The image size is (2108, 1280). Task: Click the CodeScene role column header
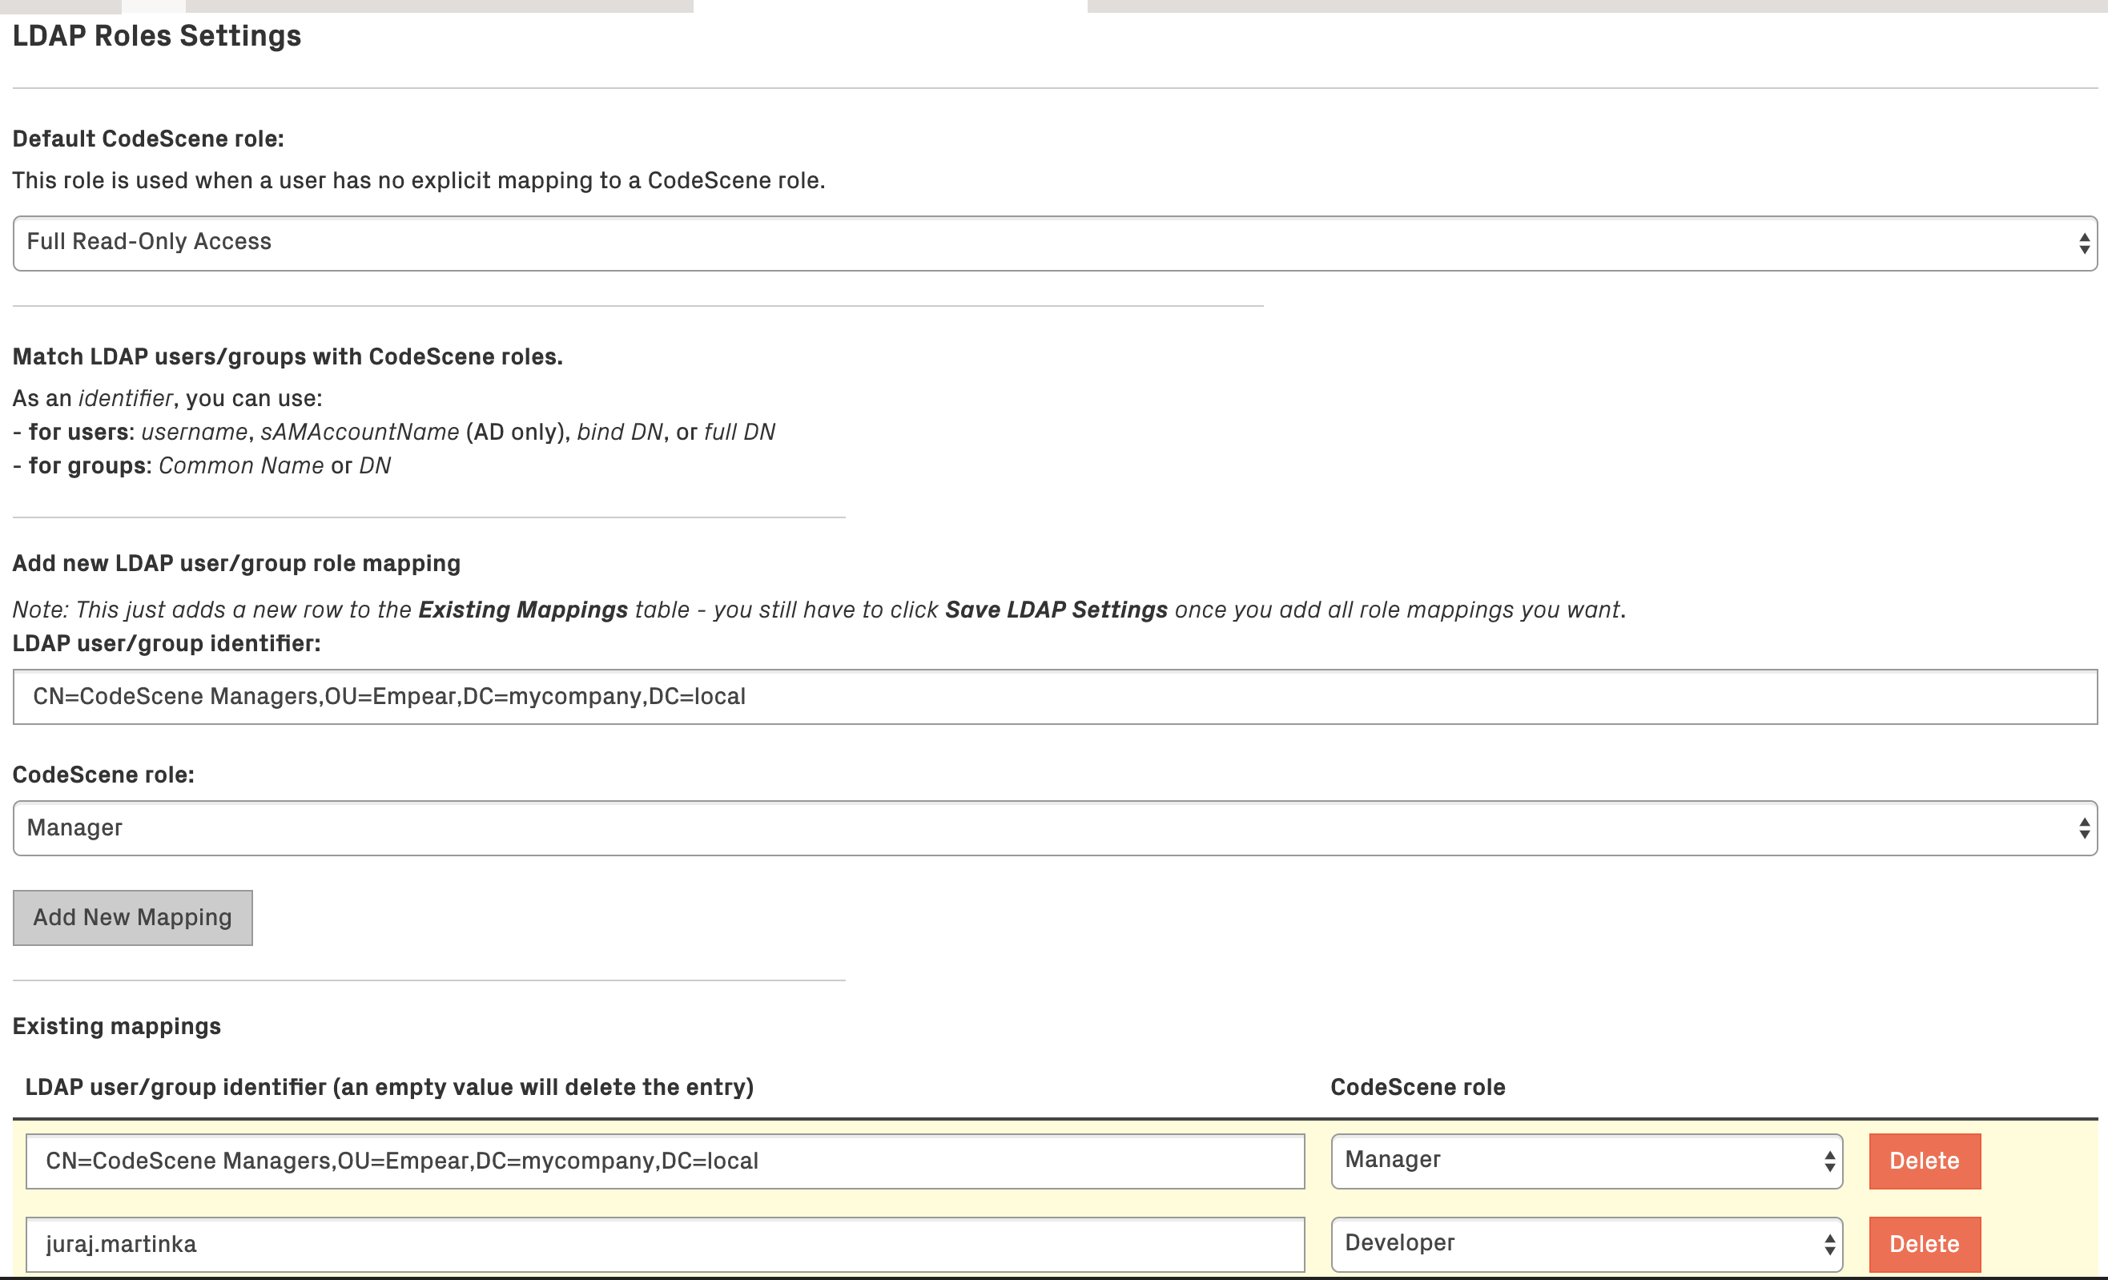coord(1417,1087)
